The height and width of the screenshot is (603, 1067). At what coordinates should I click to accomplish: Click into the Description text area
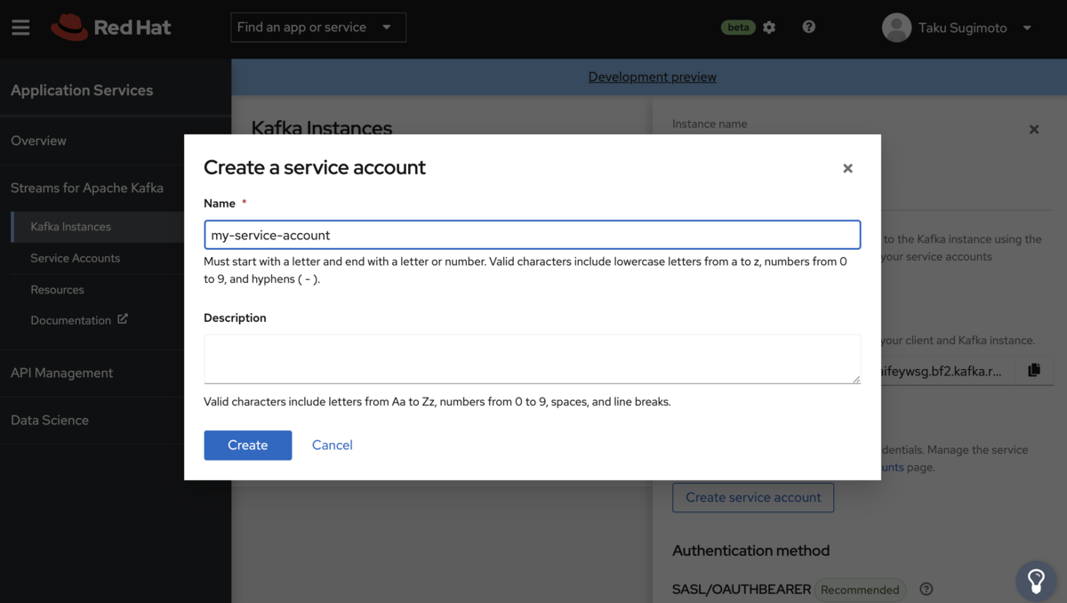[533, 359]
